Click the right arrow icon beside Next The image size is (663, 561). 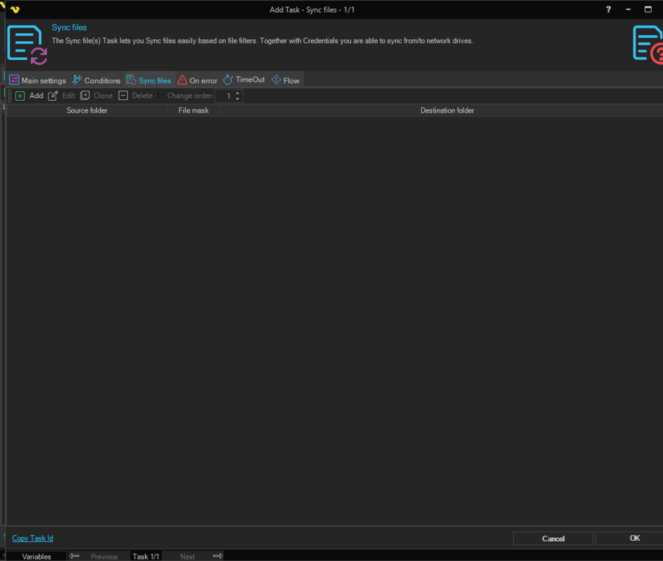[217, 556]
